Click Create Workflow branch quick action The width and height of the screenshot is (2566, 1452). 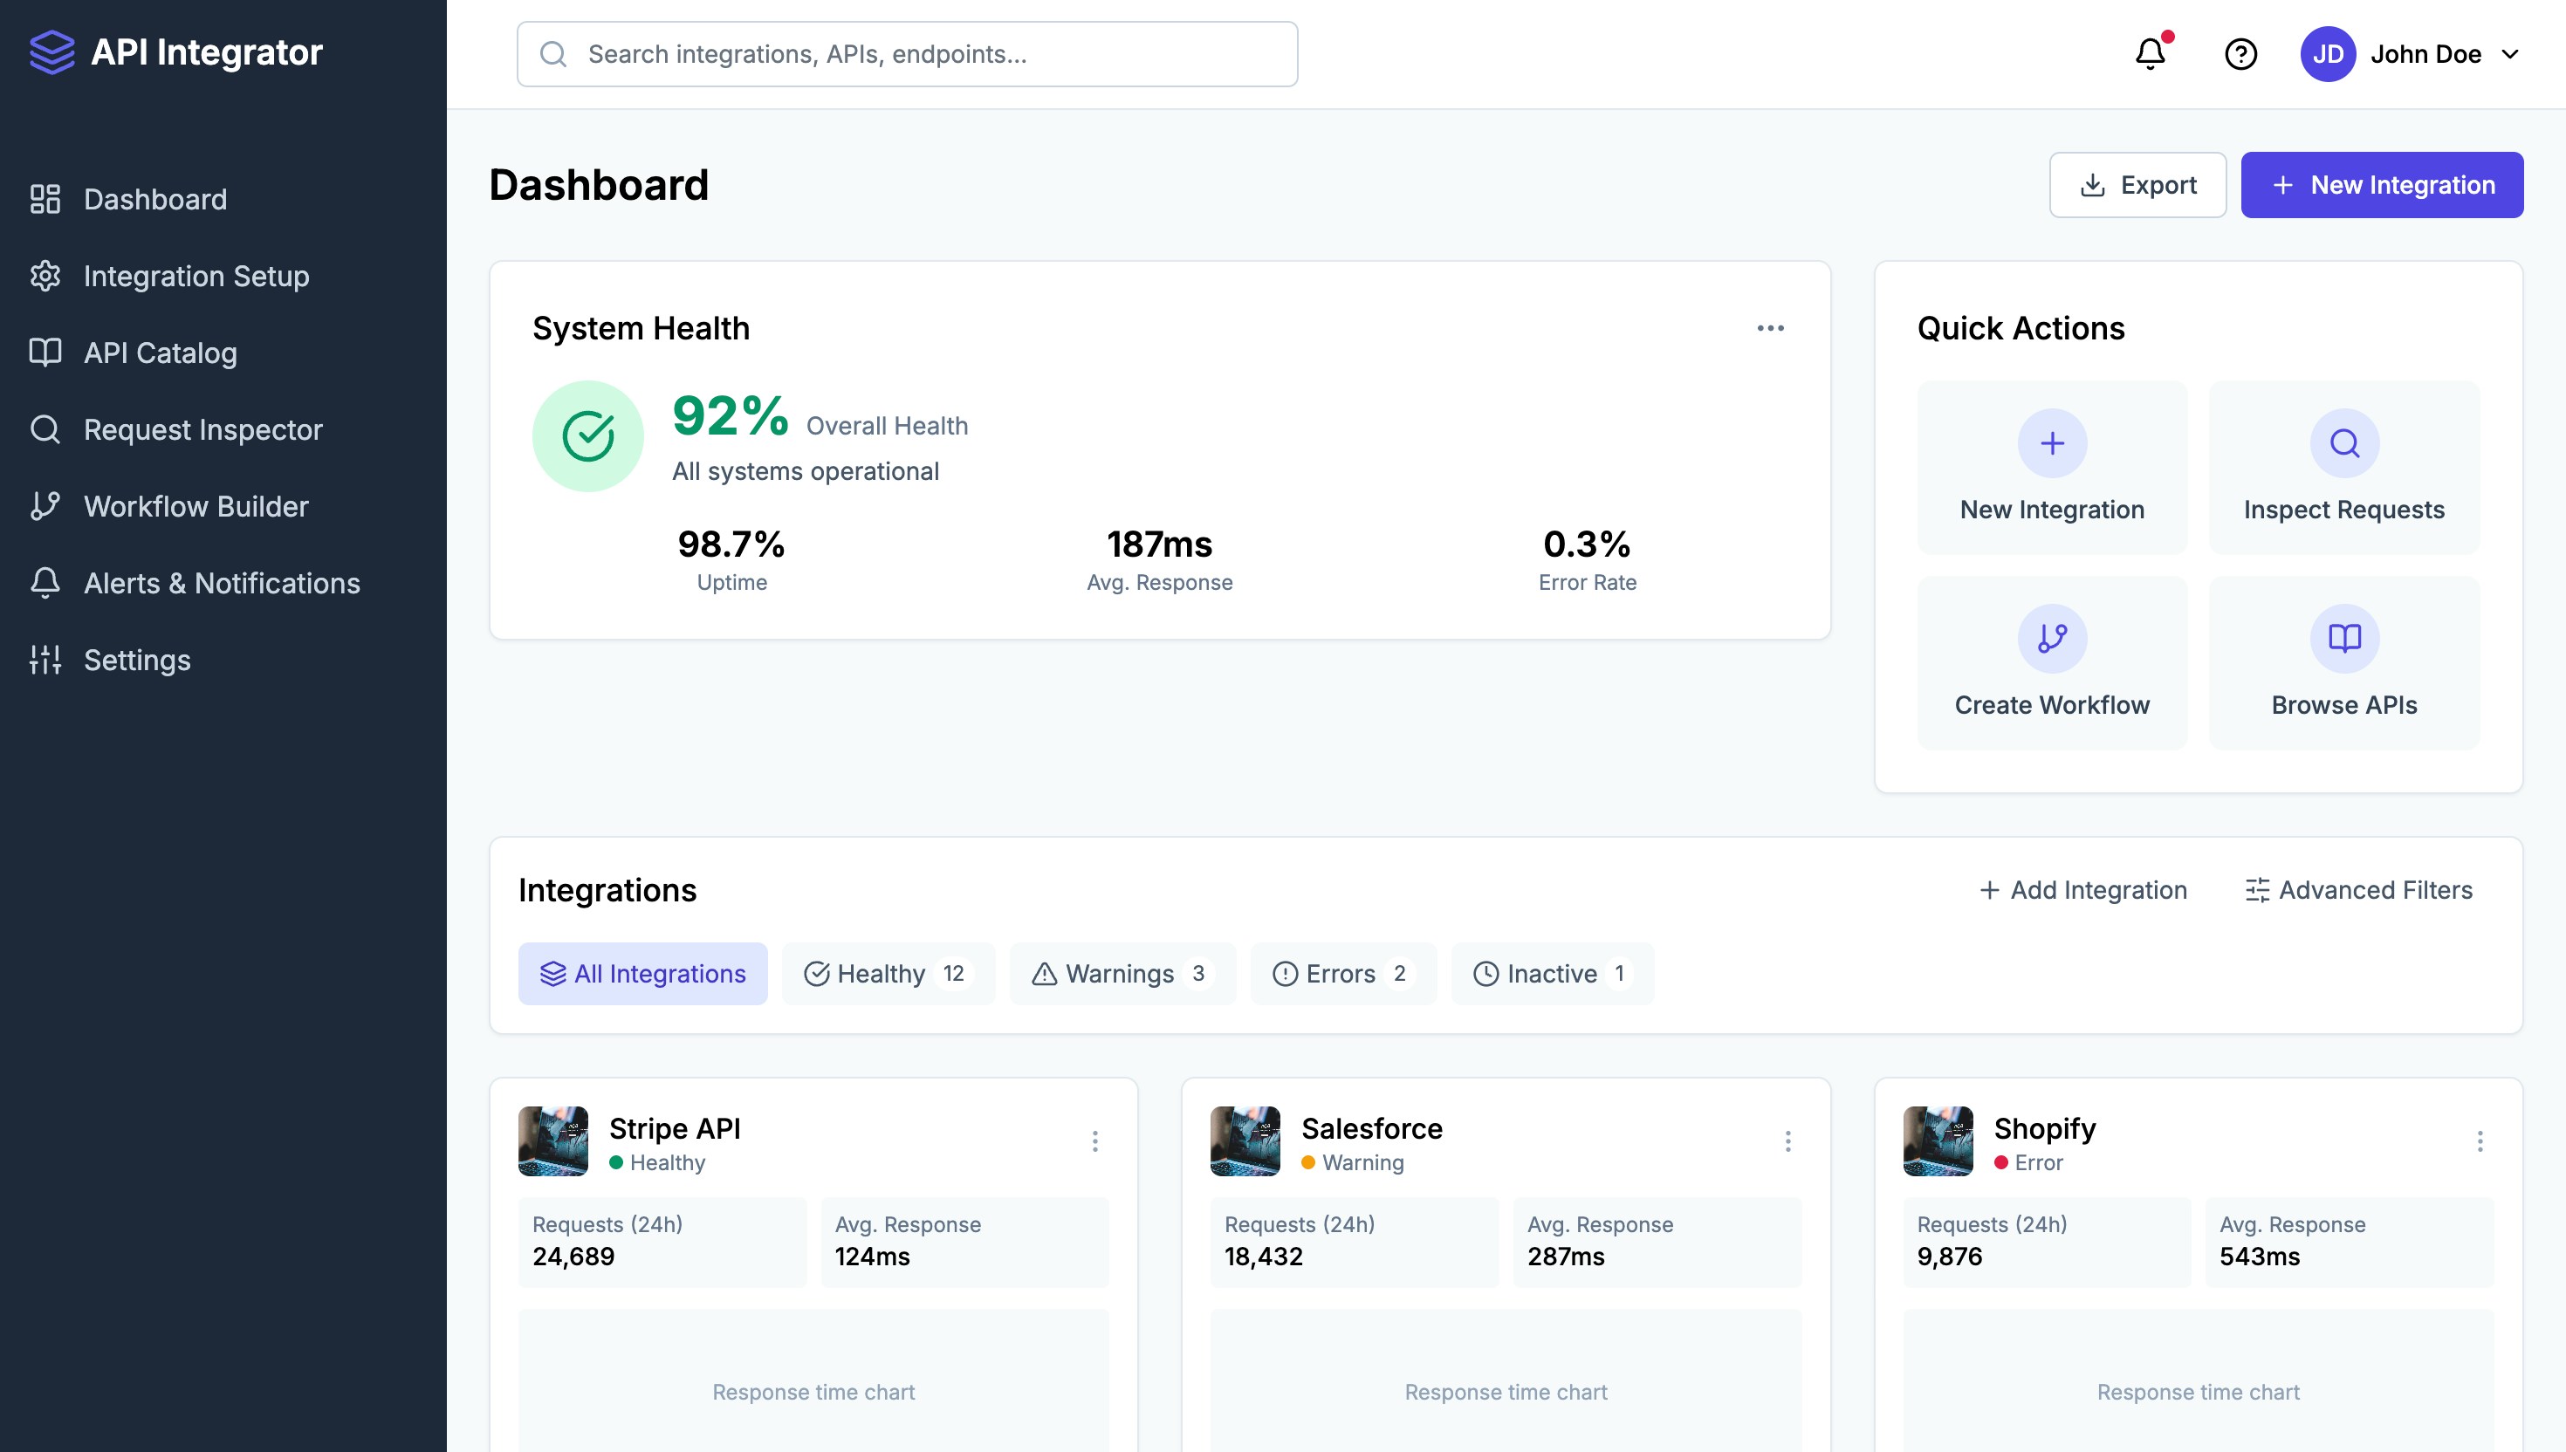click(x=2051, y=640)
